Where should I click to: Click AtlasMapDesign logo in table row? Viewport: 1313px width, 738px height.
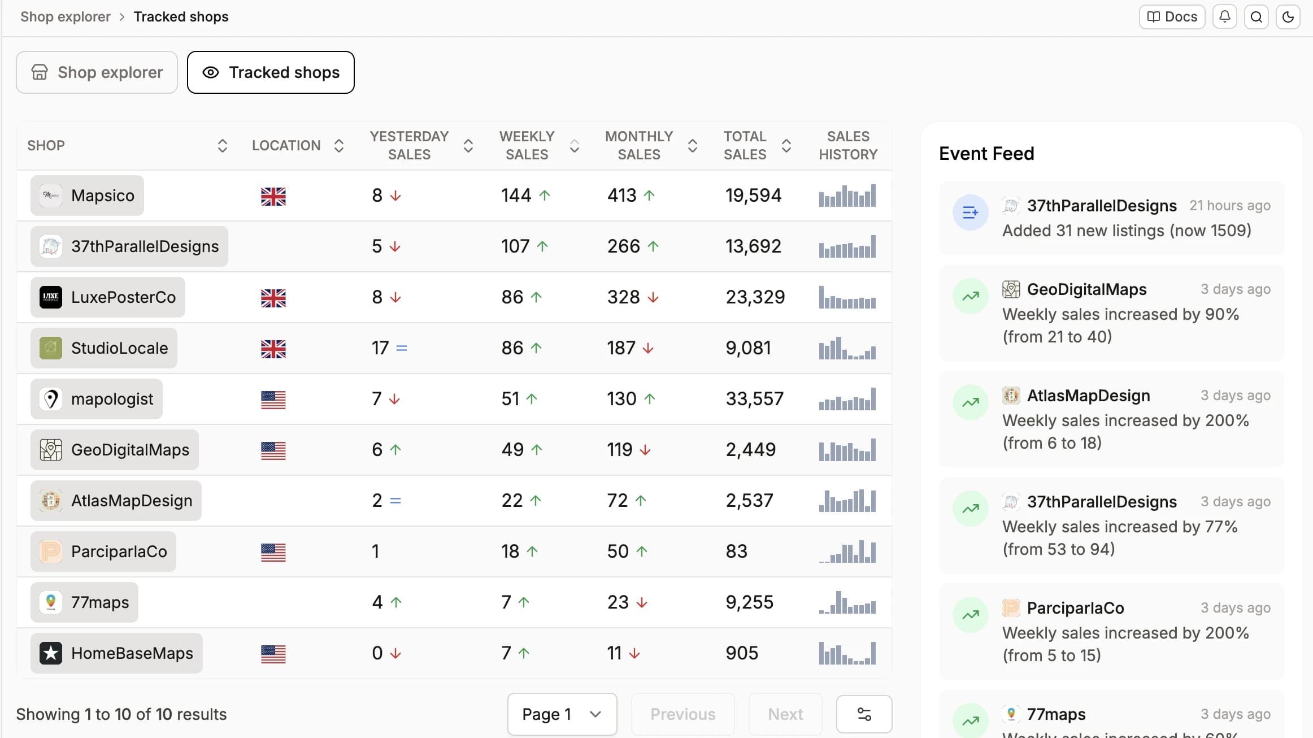tap(51, 501)
